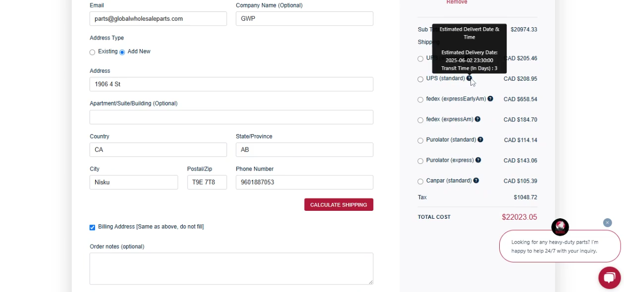
Task: Click info icon beside fedex expressEarlyAm
Action: pyautogui.click(x=490, y=99)
